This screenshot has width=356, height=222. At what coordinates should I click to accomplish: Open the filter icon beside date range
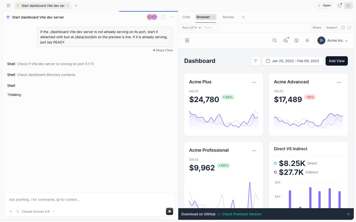point(256,61)
